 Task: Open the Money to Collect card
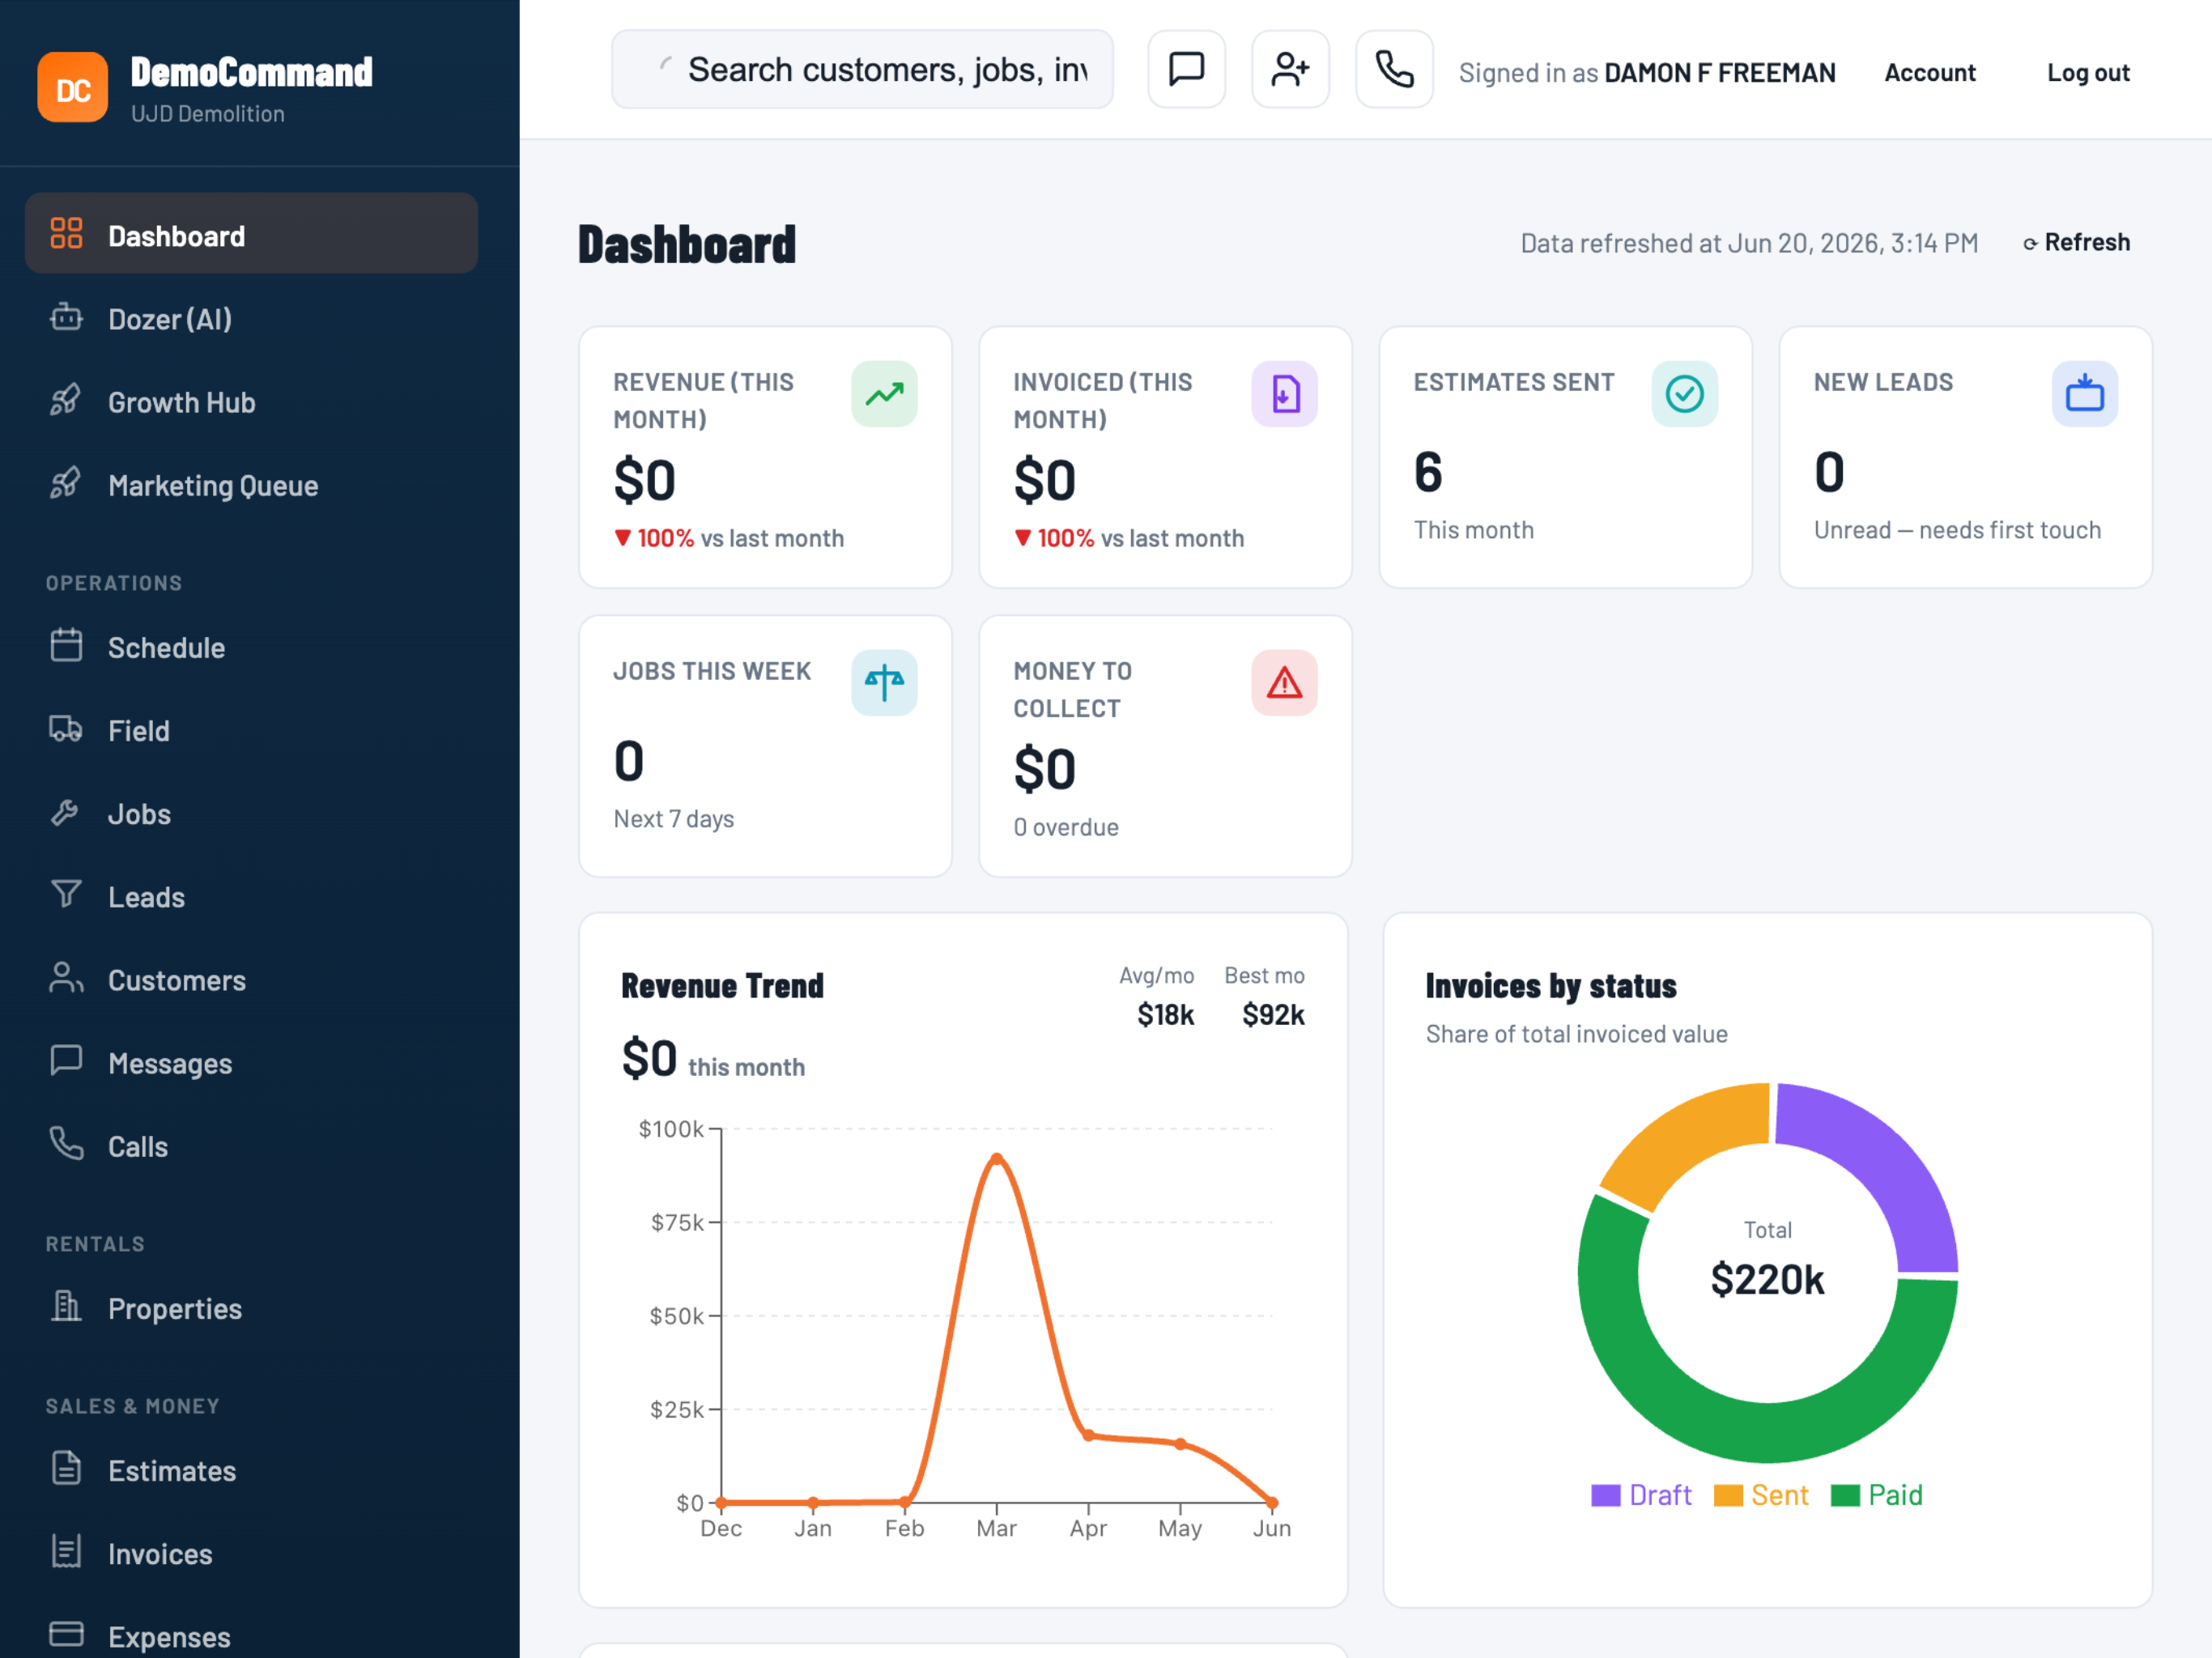pos(1165,746)
